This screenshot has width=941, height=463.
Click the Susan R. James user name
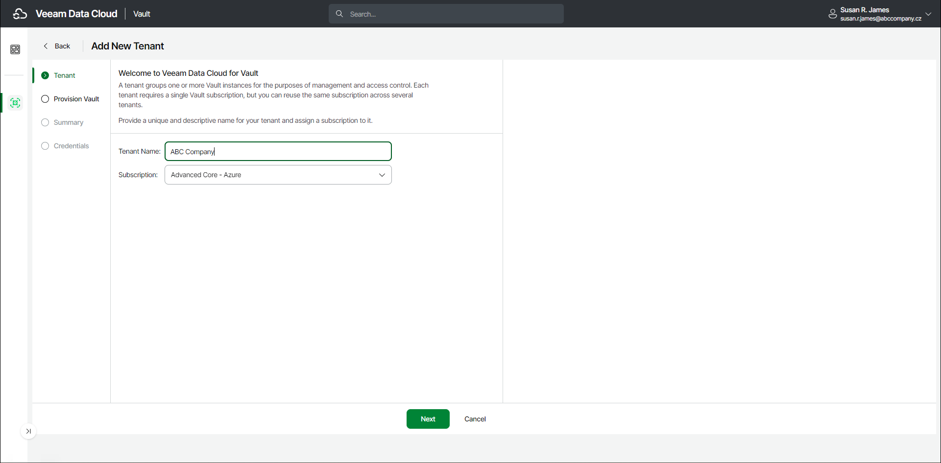(x=865, y=10)
